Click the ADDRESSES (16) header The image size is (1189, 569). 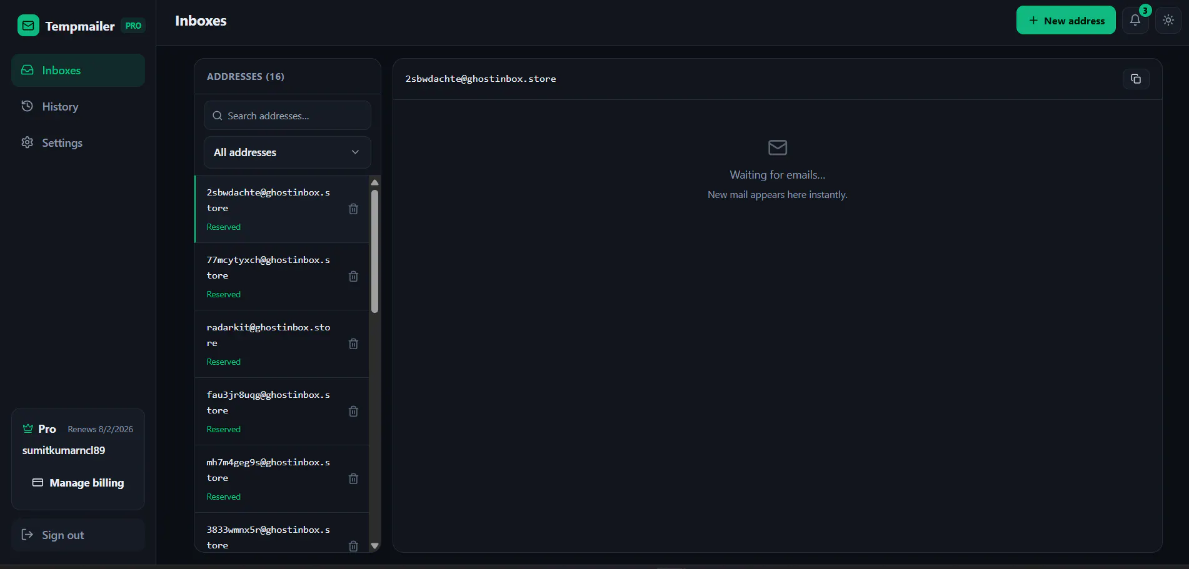[x=246, y=76]
